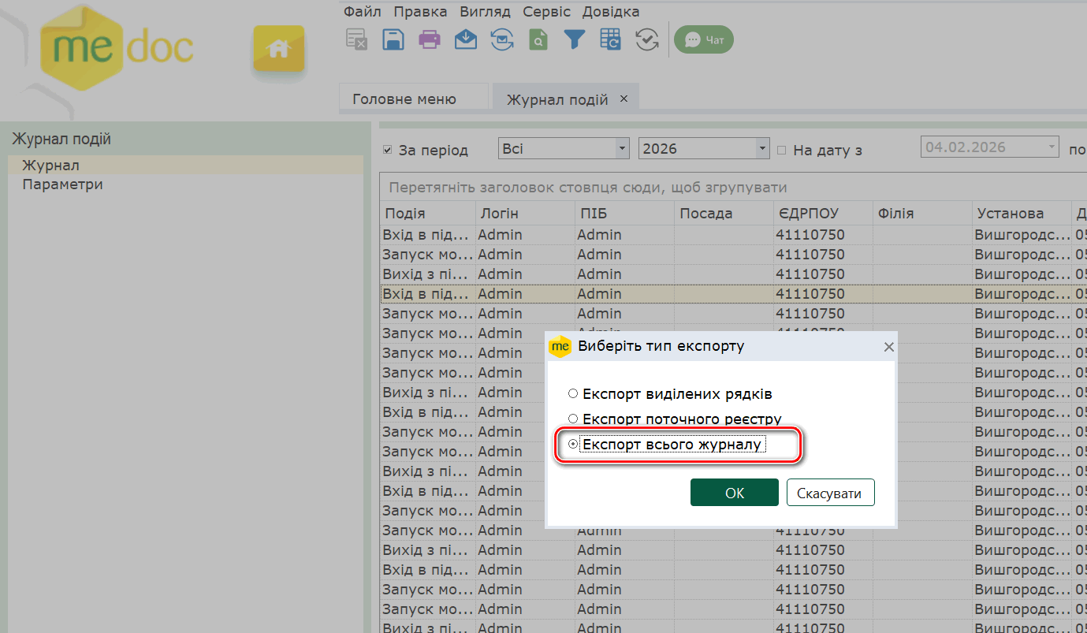Expand the 04.02.2026 date picker

pyautogui.click(x=1052, y=147)
